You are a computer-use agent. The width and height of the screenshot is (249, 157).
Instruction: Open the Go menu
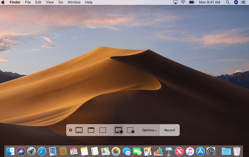click(61, 2)
